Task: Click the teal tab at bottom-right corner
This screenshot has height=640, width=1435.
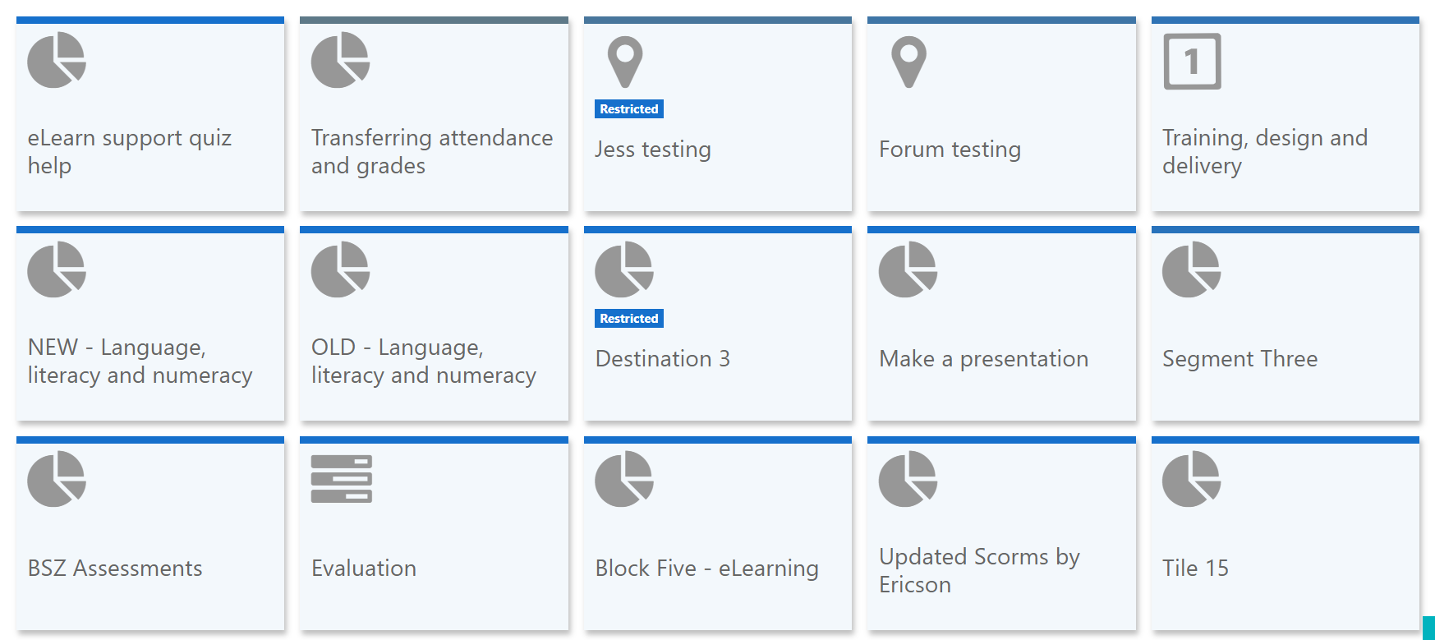Action: pos(1428,628)
